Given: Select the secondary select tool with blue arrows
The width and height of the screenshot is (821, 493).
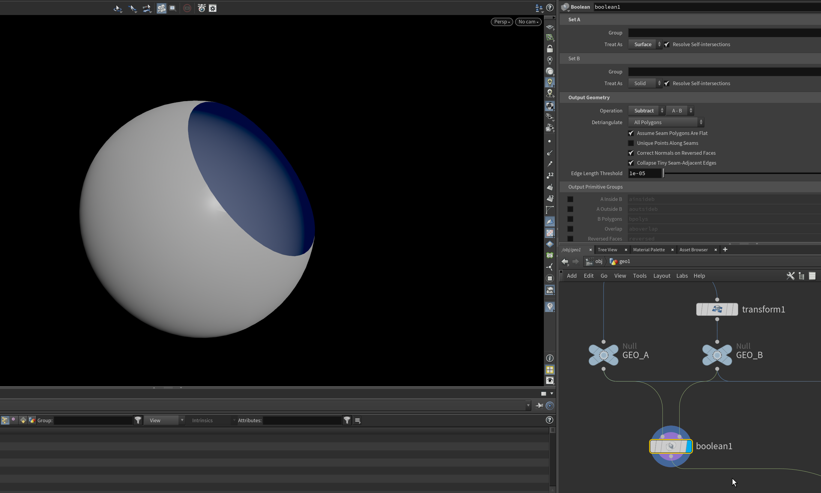Looking at the screenshot, I should (x=132, y=8).
